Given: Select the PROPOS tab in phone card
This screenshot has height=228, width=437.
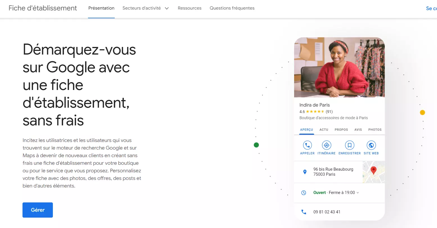Looking at the screenshot, I should (x=341, y=130).
